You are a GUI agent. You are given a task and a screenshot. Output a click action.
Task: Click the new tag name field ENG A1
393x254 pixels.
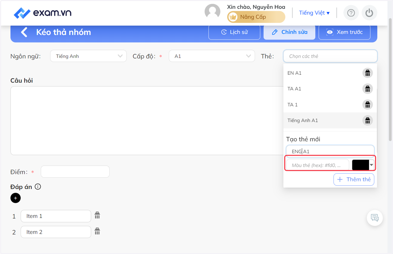point(330,151)
